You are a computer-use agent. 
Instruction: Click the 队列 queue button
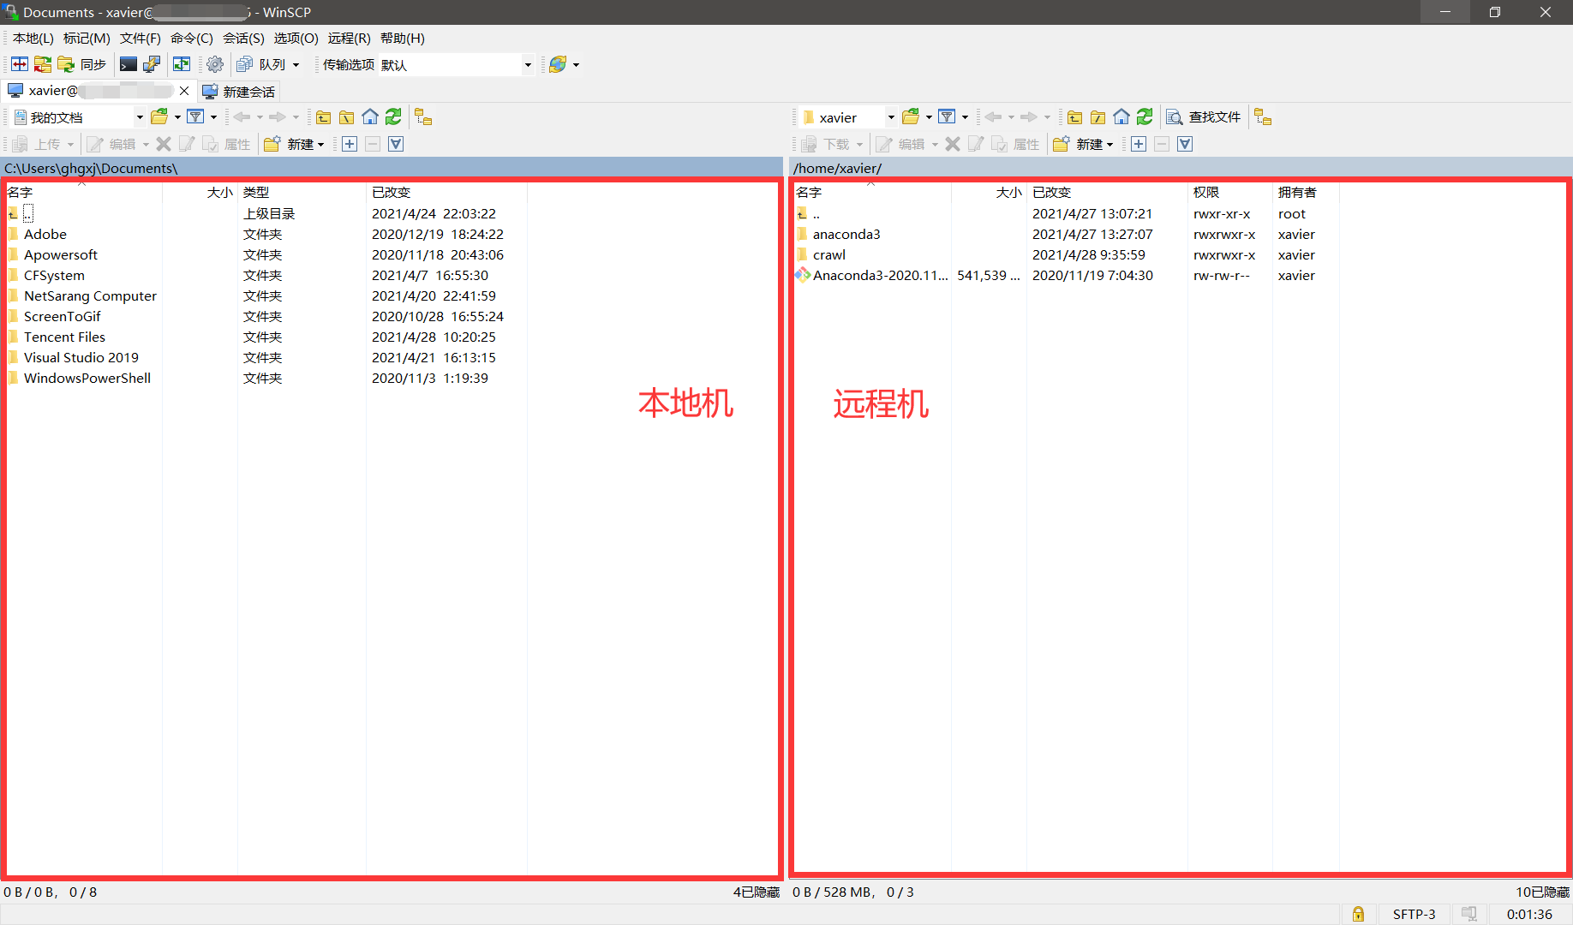click(x=261, y=64)
